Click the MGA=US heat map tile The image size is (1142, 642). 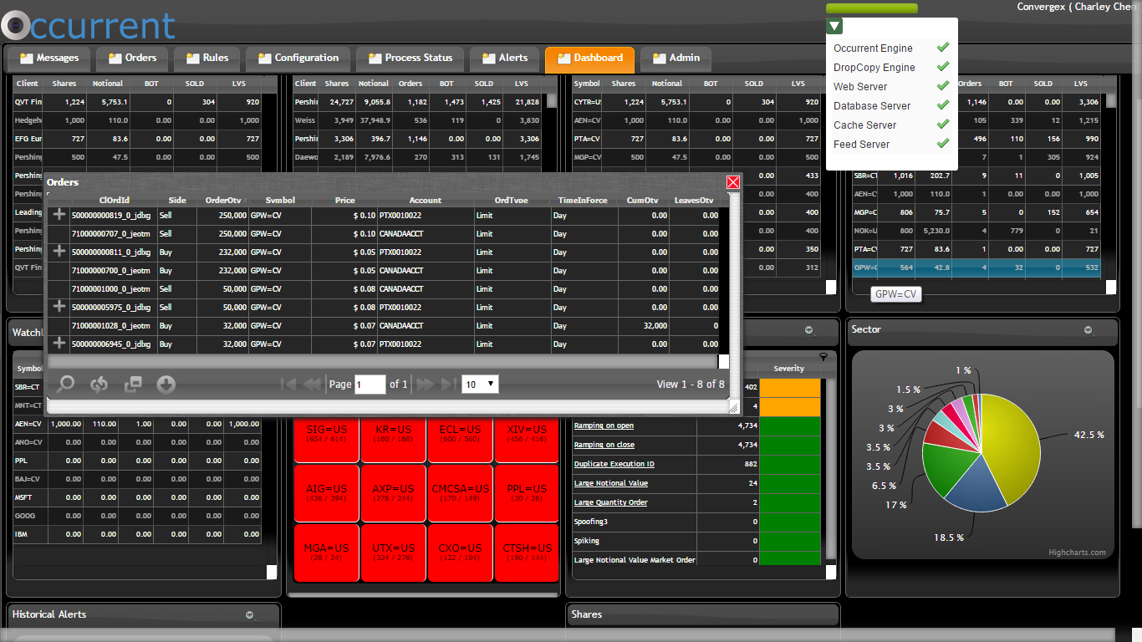coord(326,552)
